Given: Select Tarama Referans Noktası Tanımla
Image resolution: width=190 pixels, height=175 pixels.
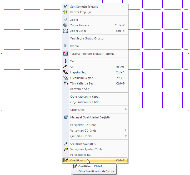Looking at the screenshot, I should pos(95,54).
